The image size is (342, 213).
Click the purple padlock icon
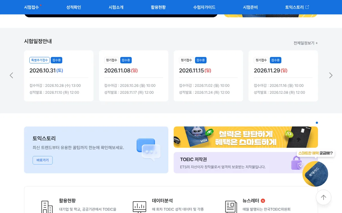296,163
